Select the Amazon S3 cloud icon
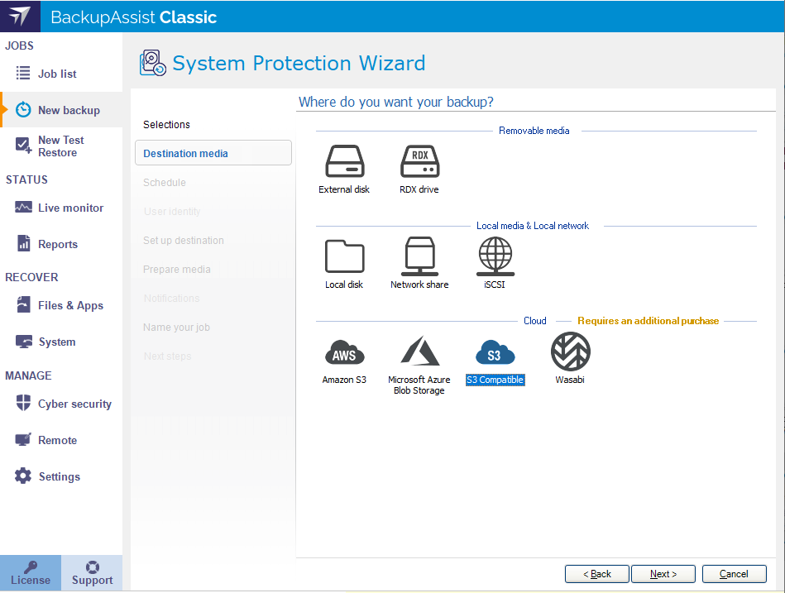Image resolution: width=785 pixels, height=593 pixels. tap(344, 352)
